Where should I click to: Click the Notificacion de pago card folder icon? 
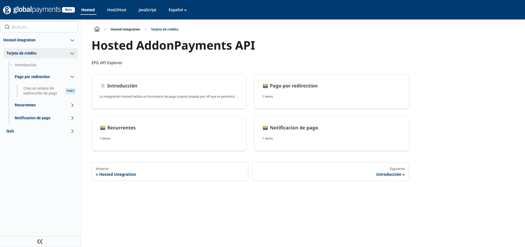tap(265, 128)
